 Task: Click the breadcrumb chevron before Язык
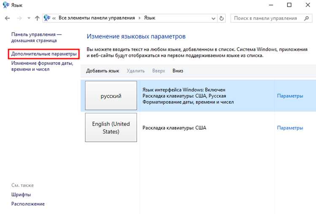pyautogui.click(x=139, y=18)
